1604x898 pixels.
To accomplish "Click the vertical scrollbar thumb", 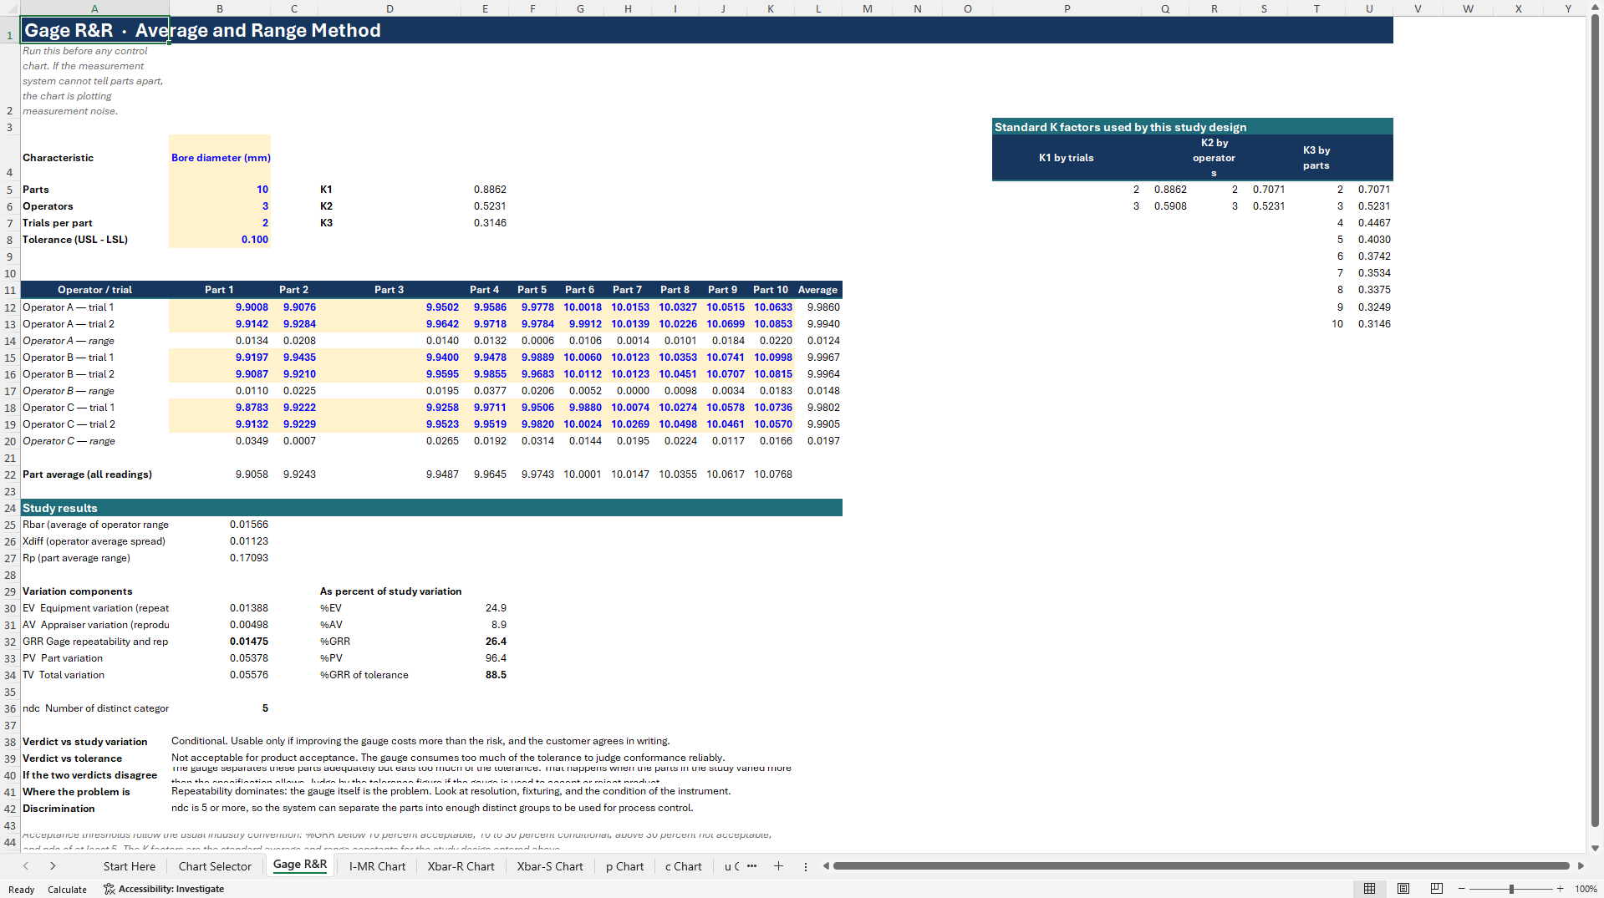I will [1595, 422].
